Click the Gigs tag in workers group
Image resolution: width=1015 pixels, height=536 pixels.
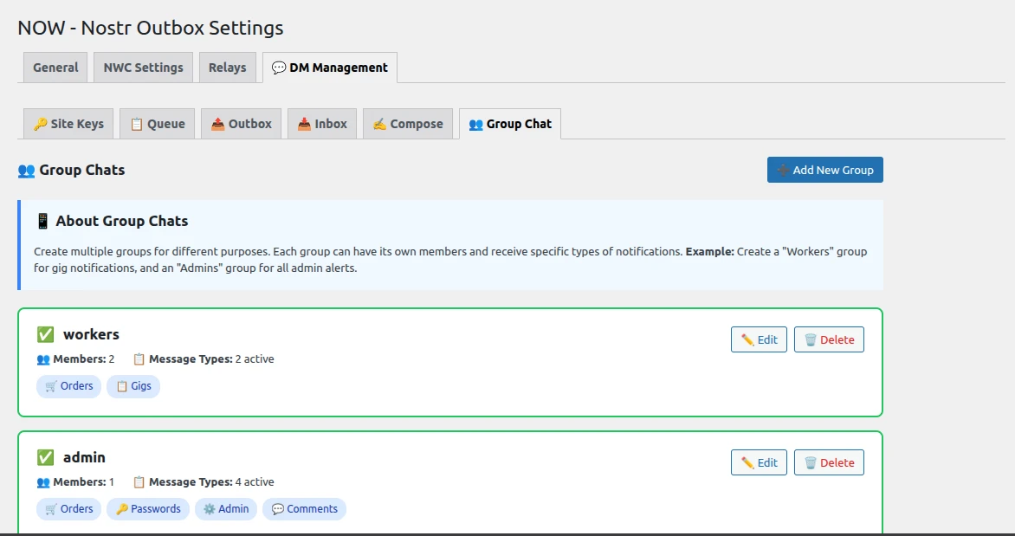click(x=133, y=386)
